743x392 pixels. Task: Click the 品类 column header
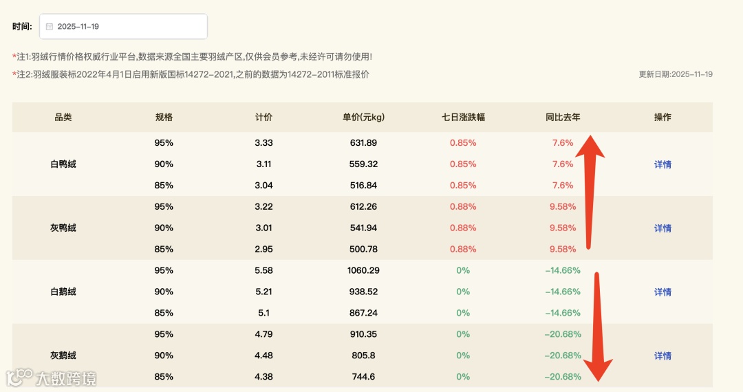[x=63, y=117]
